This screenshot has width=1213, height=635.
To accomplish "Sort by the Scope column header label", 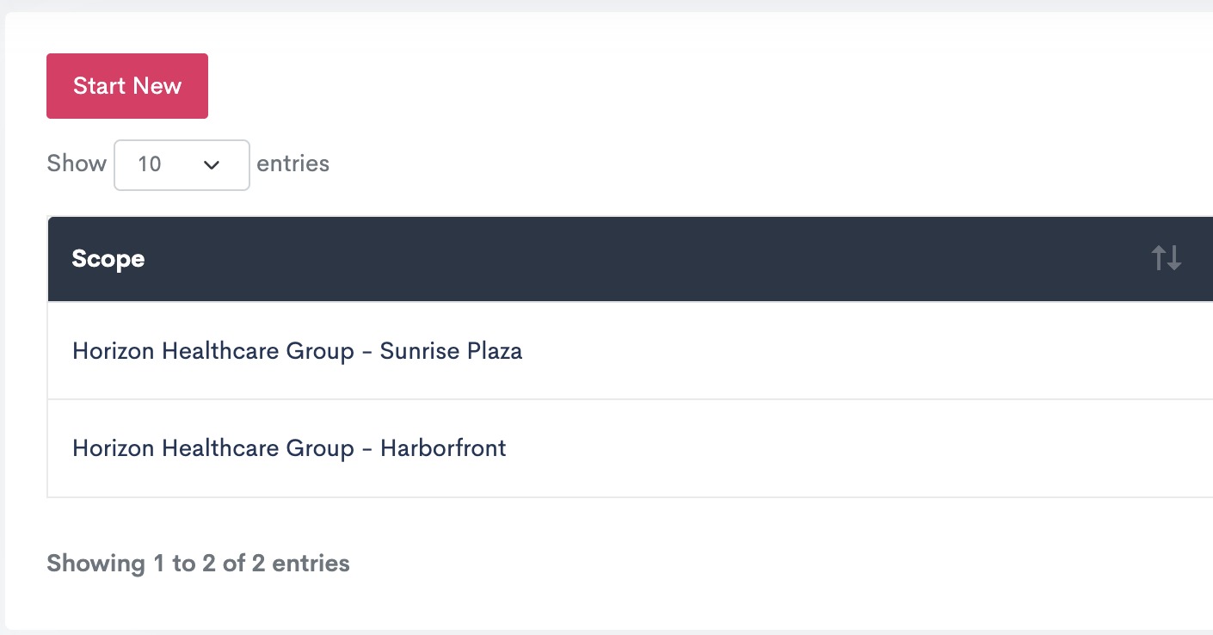I will pos(108,259).
